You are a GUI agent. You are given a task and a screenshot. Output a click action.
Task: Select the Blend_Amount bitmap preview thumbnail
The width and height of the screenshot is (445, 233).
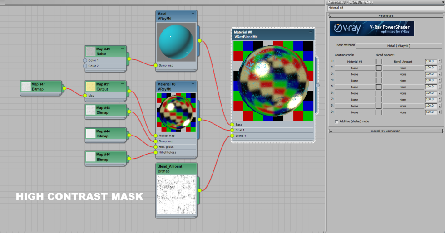pos(176,195)
